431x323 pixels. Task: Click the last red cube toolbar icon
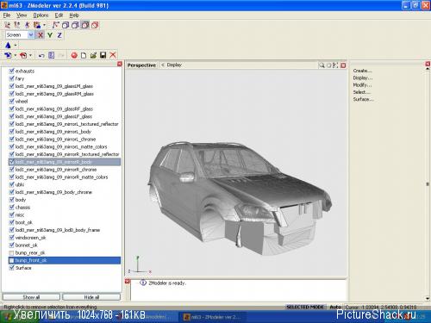click(95, 25)
